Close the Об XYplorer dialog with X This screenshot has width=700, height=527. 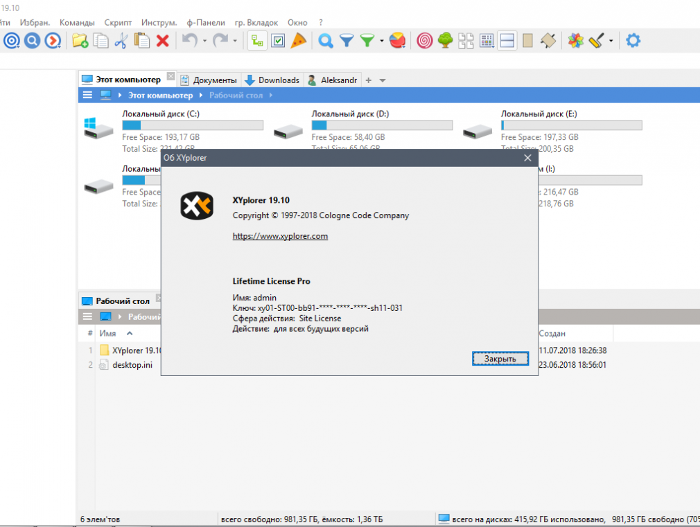pos(527,158)
